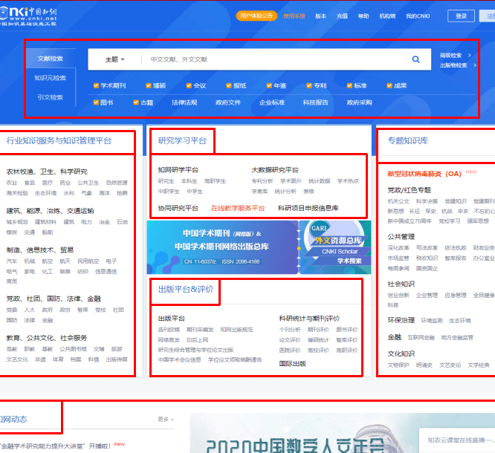
Task: Click the 中国学术期刊 网络版 banner
Action: click(222, 247)
